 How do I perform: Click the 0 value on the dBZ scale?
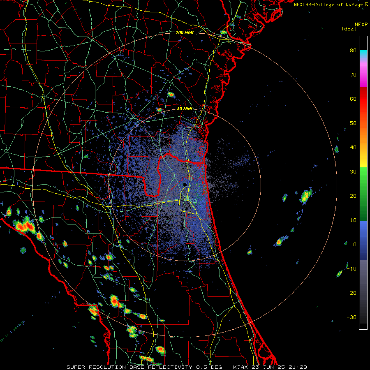click(355, 245)
